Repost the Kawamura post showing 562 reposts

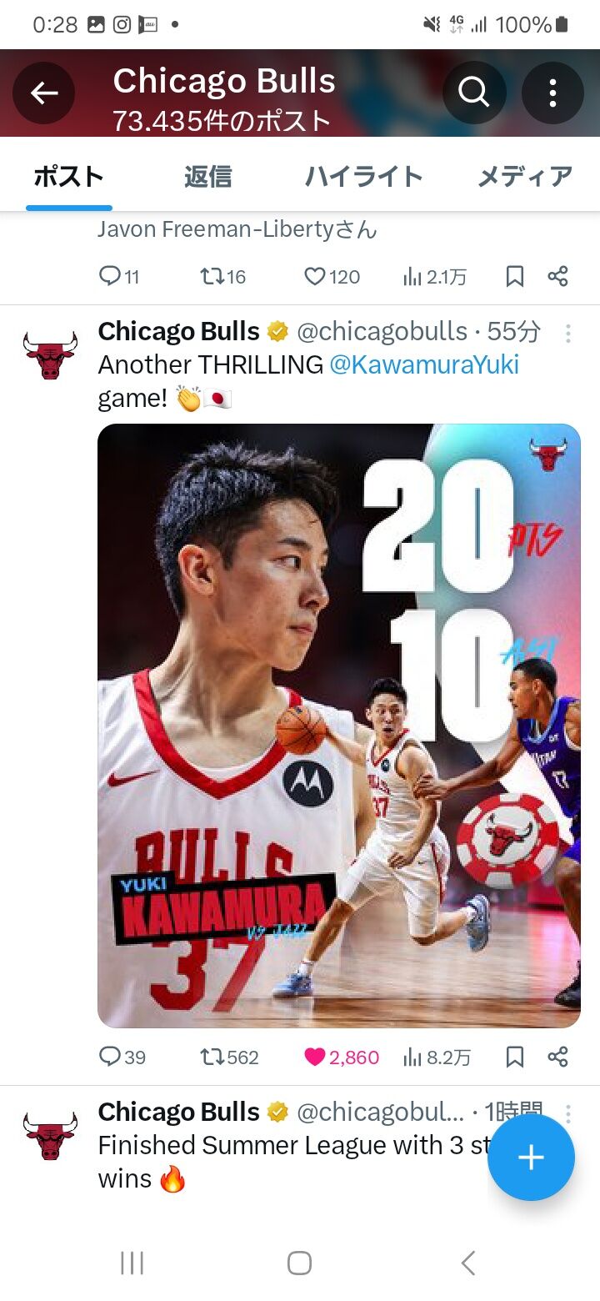click(x=230, y=1057)
